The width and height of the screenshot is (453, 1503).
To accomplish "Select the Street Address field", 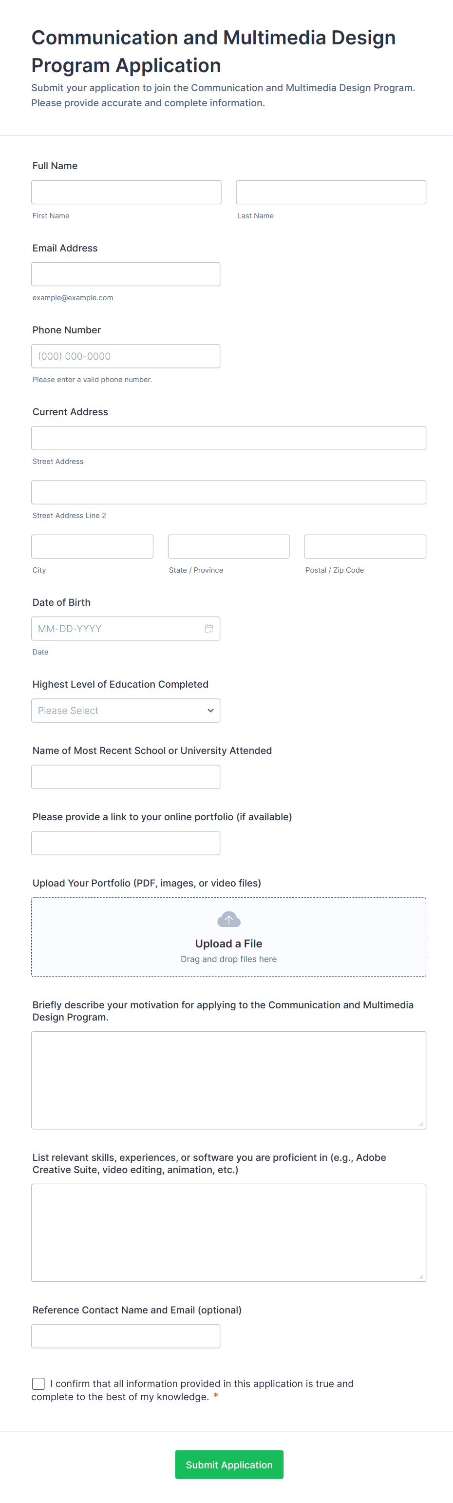I will (x=228, y=438).
